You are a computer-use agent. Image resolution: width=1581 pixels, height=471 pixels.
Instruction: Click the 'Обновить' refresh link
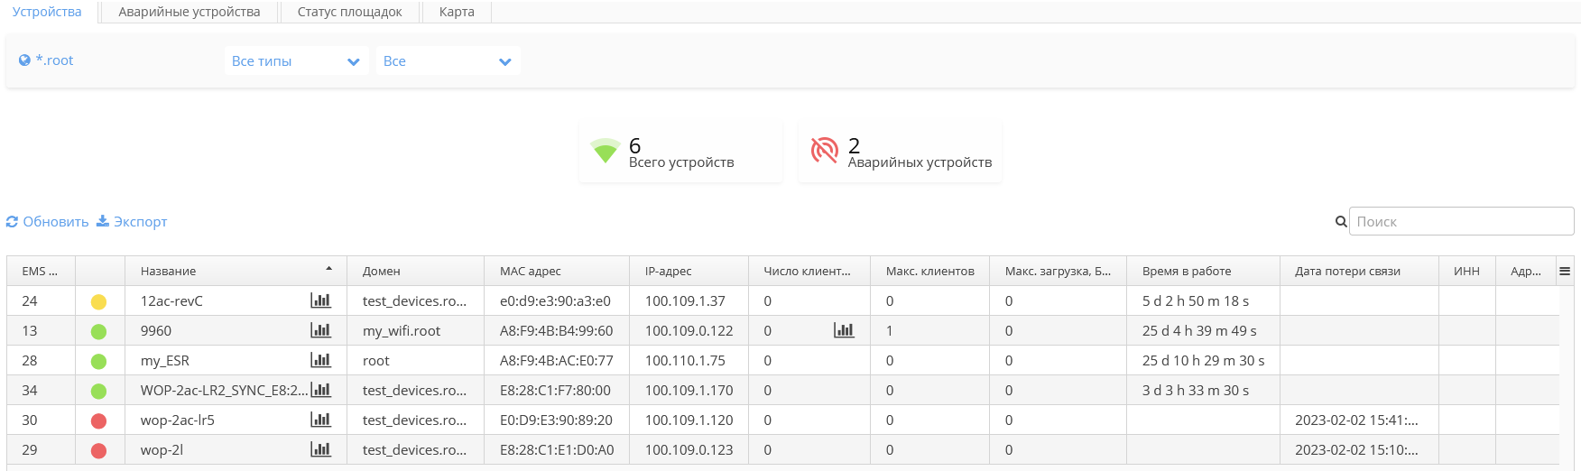(48, 222)
